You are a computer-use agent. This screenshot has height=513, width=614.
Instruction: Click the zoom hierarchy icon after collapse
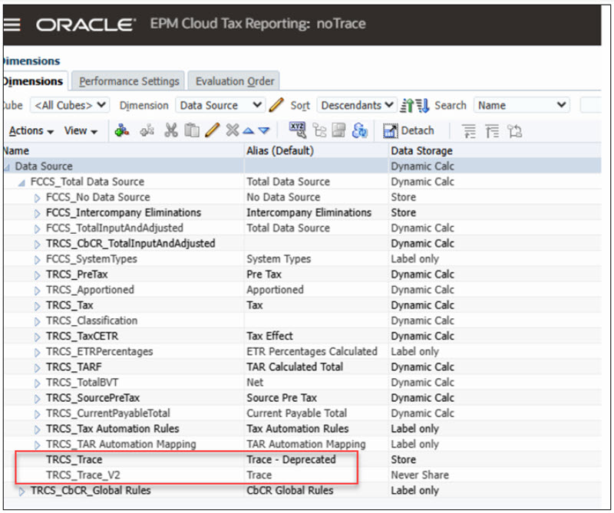tap(514, 131)
